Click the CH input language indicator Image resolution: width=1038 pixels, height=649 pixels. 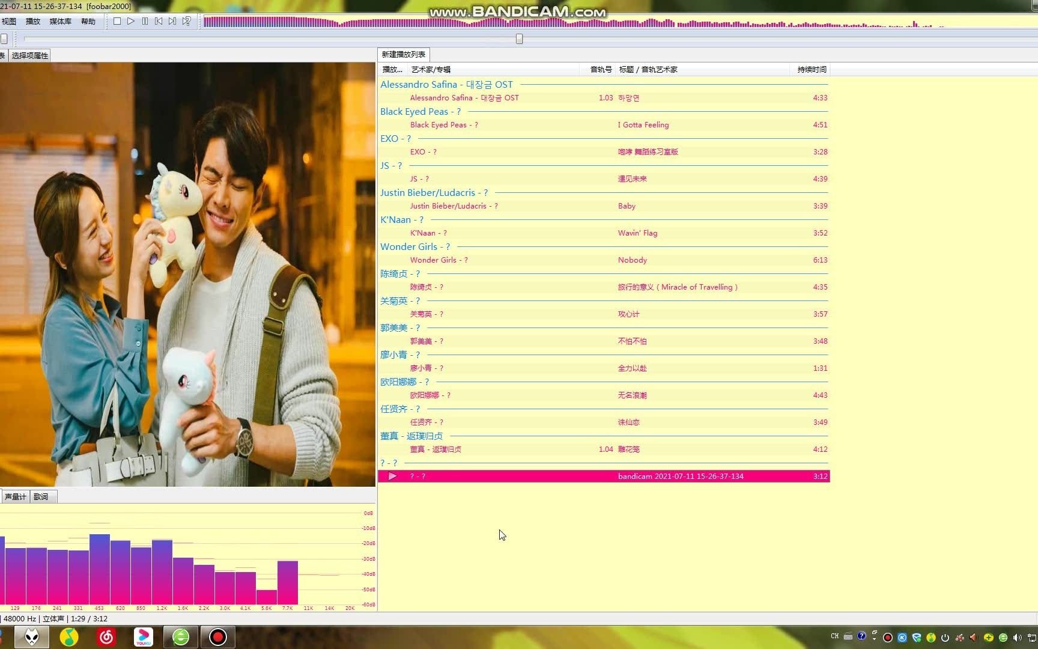835,636
